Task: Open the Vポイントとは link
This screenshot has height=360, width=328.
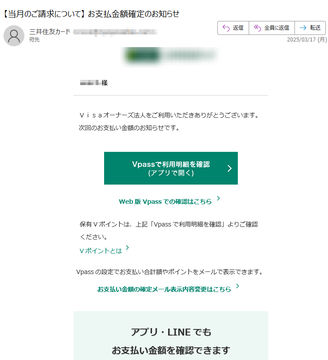Action: tap(101, 251)
